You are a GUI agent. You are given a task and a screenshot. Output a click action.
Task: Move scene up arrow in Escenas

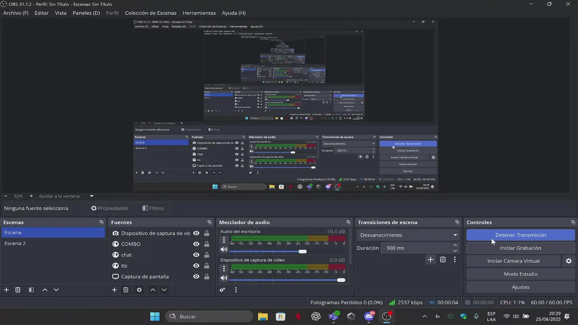[45, 290]
